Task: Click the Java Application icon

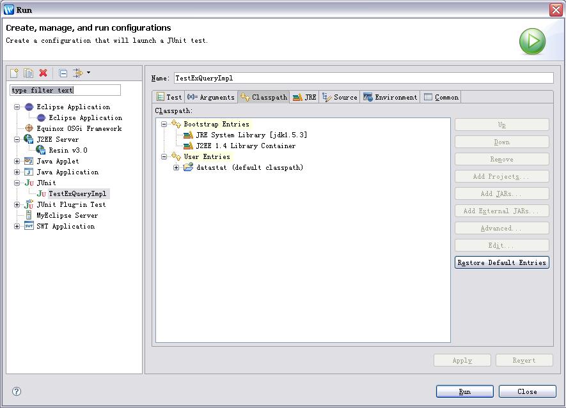Action: (x=29, y=172)
